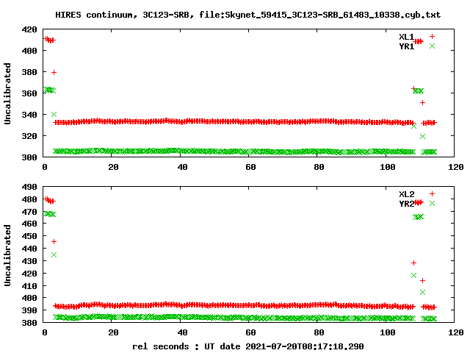Click the 360 y-axis tick label
The height and width of the screenshot is (353, 470).
click(x=29, y=93)
